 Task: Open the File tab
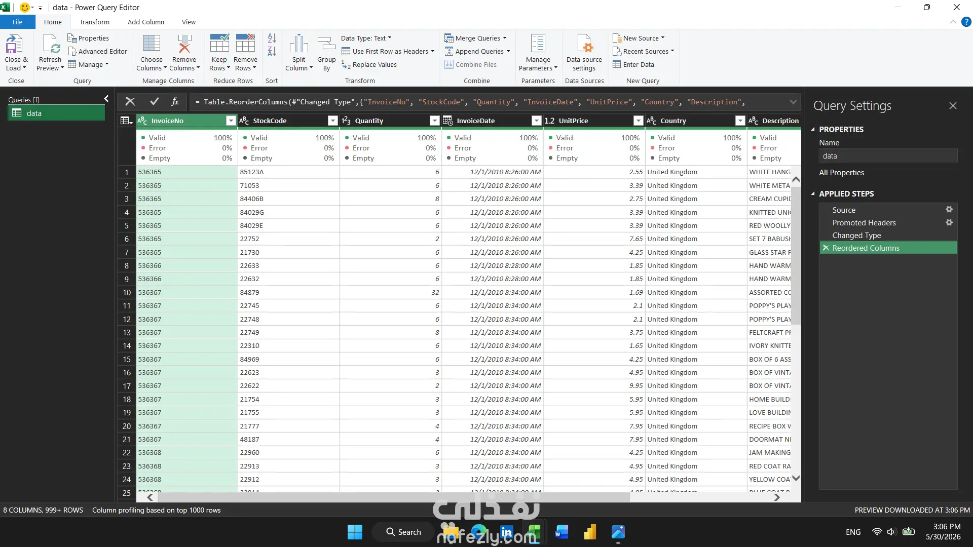pyautogui.click(x=18, y=22)
